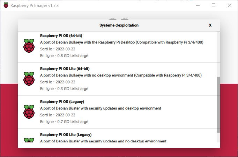The height and width of the screenshot is (157, 238).
Task: Maximize the Raspberry Pi Imager window
Action: (214, 5)
